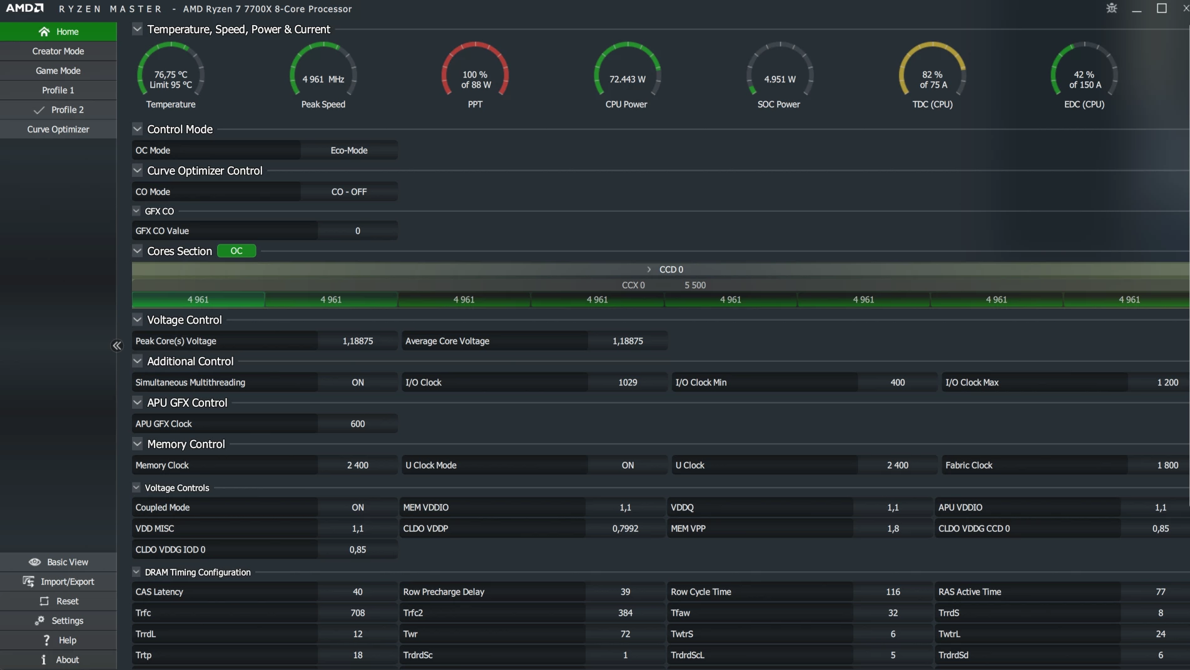Image resolution: width=1190 pixels, height=670 pixels.
Task: Switch to Profile 2
Action: coord(58,110)
